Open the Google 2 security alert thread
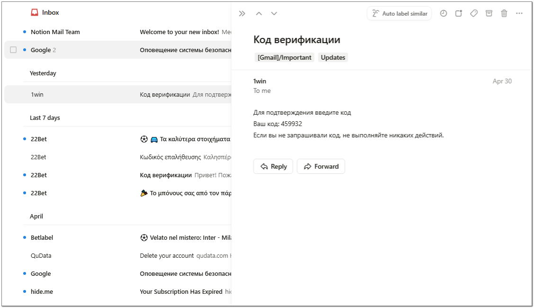Image resolution: width=534 pixels, height=308 pixels. coord(118,50)
